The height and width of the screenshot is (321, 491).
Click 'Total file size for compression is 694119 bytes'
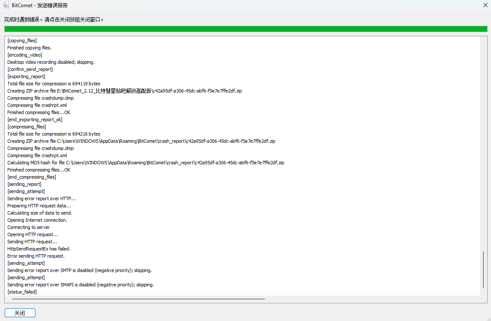[54, 84]
